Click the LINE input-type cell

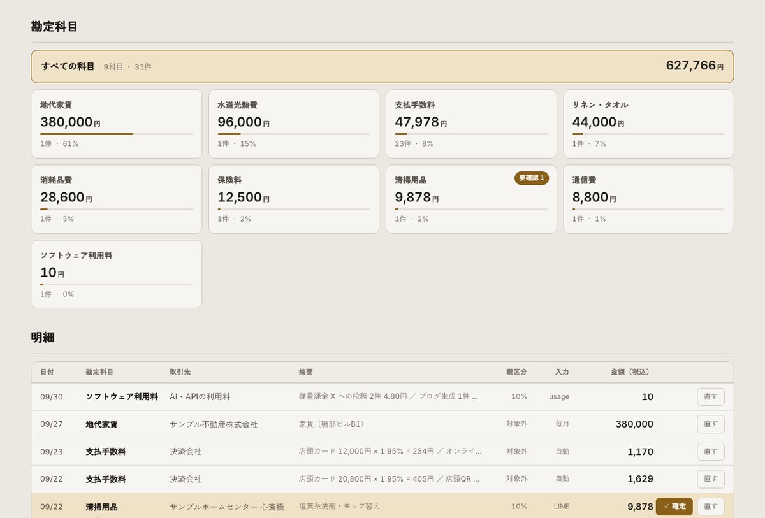tap(561, 507)
